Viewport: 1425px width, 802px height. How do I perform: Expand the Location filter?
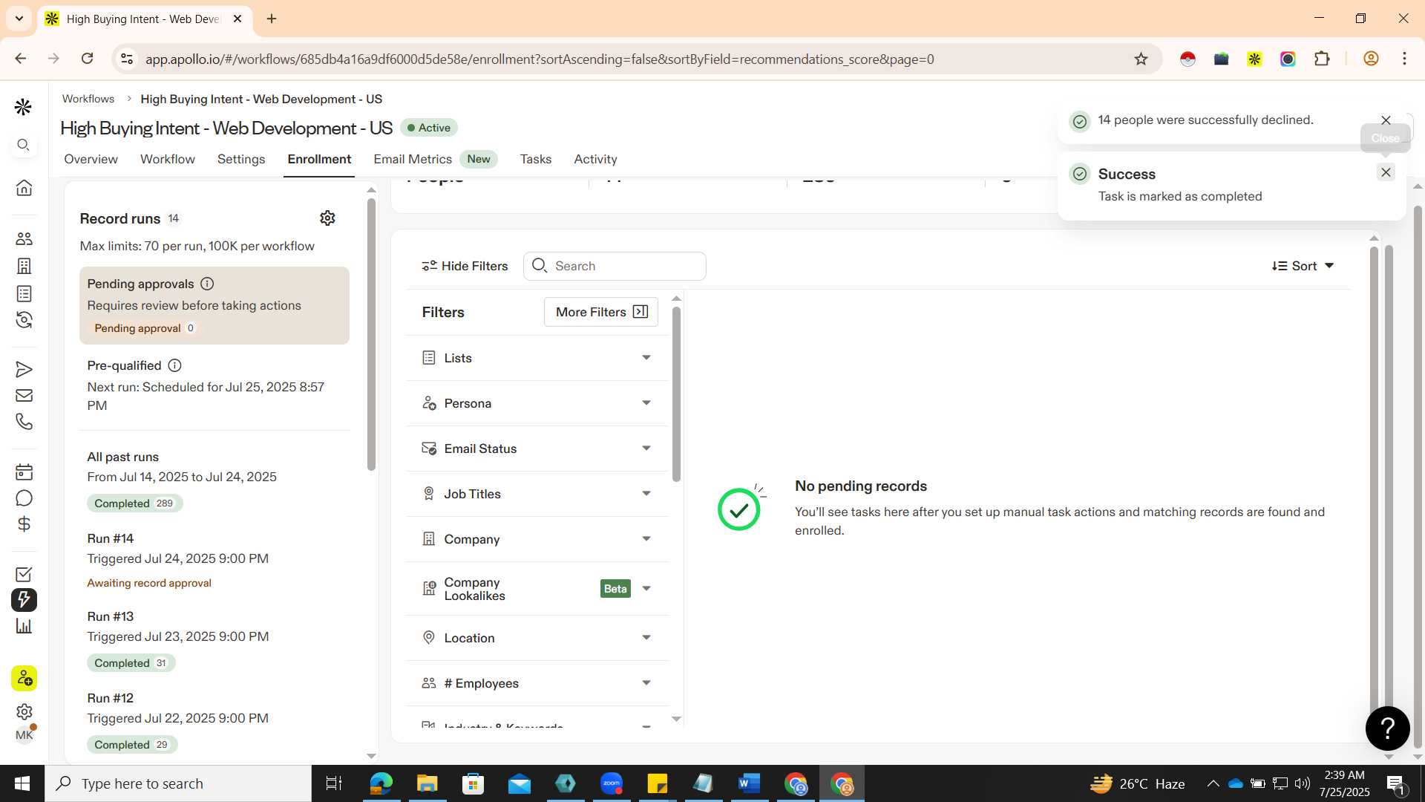pyautogui.click(x=537, y=638)
